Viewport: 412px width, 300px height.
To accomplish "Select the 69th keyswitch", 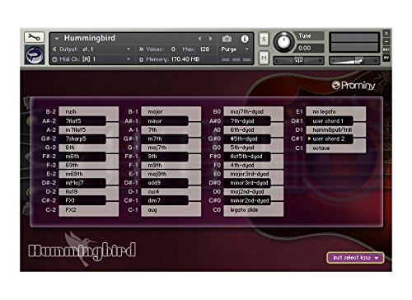I will click(x=89, y=165).
